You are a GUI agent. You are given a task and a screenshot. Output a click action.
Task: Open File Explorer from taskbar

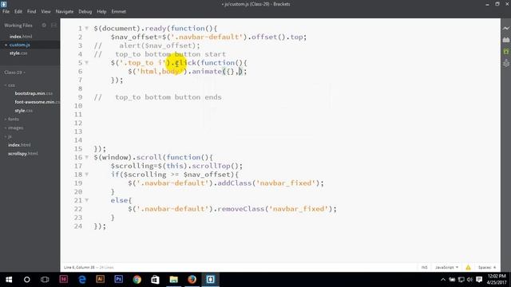pyautogui.click(x=174, y=279)
